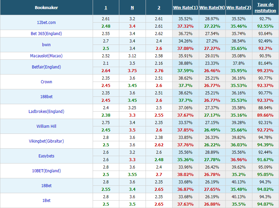Click Easybets green odds 2.48
Image resolution: width=279 pixels, height=208 pixels.
pos(159,160)
